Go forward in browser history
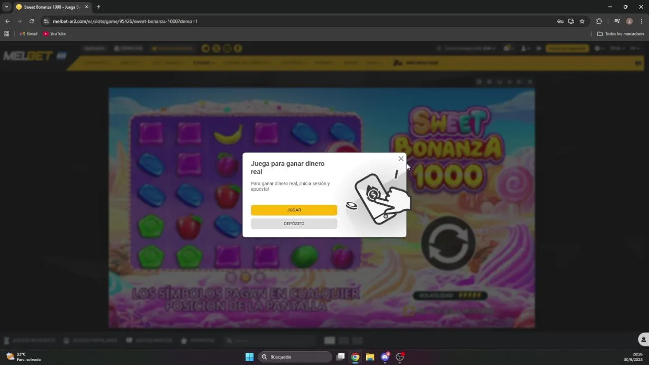 coord(19,21)
